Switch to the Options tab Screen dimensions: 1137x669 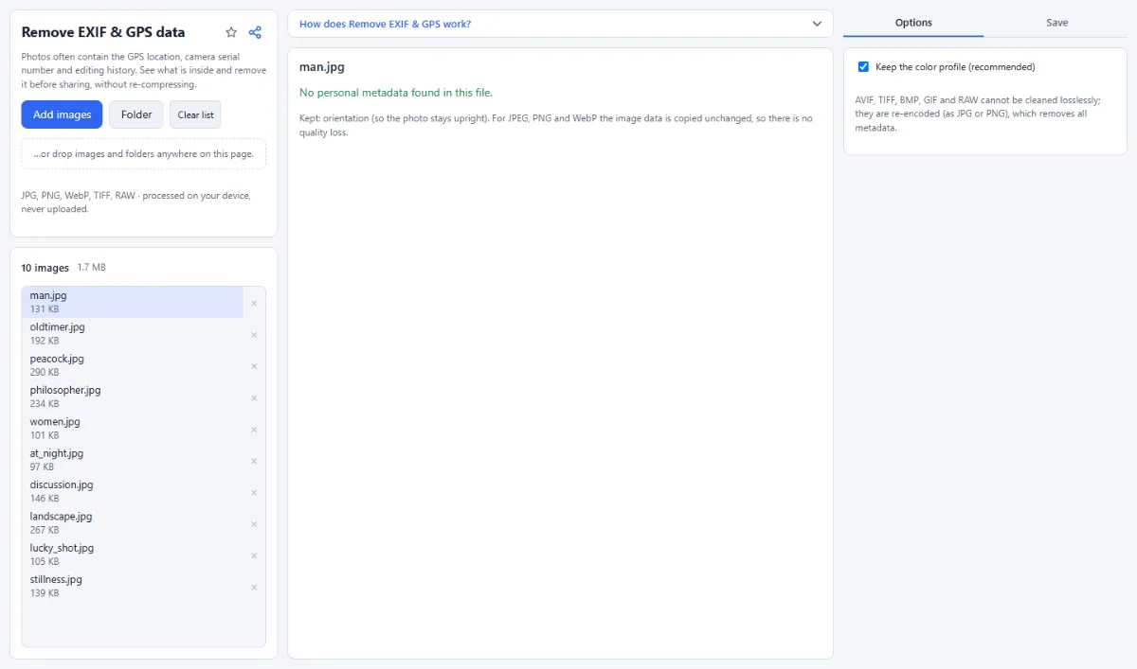[913, 23]
